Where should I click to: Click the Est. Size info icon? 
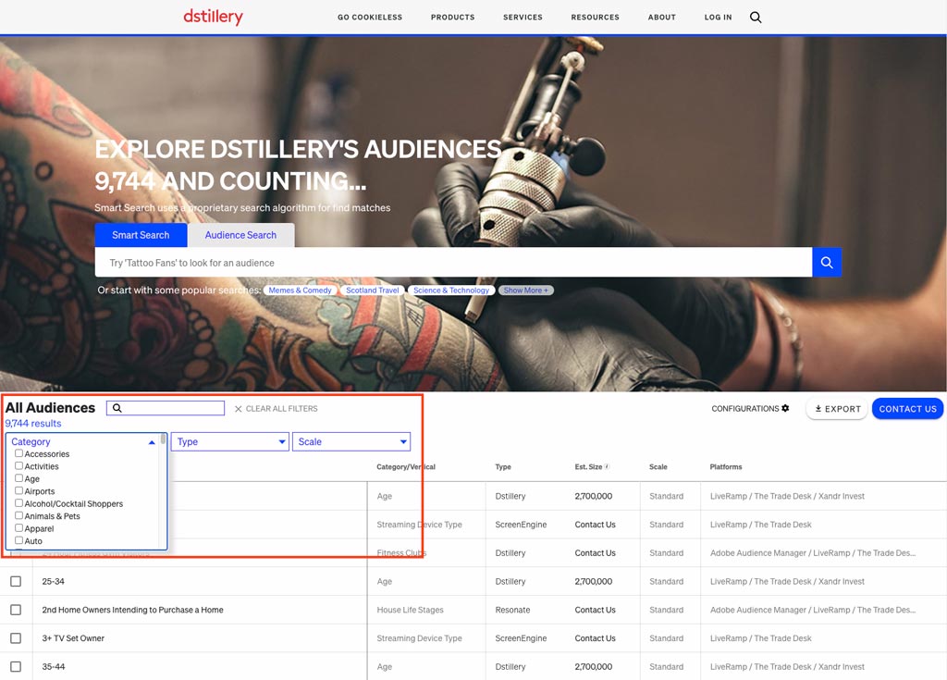pyautogui.click(x=607, y=467)
